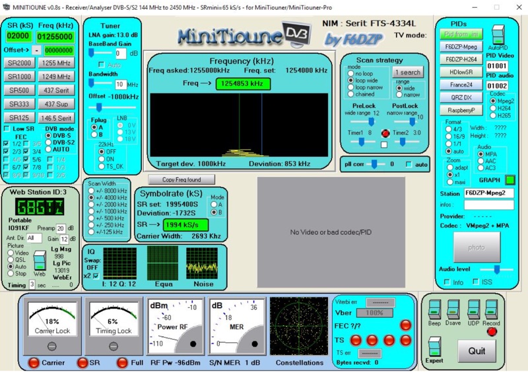Click the F6DZP-H264 preset button
This screenshot has width=528, height=372.
click(461, 59)
